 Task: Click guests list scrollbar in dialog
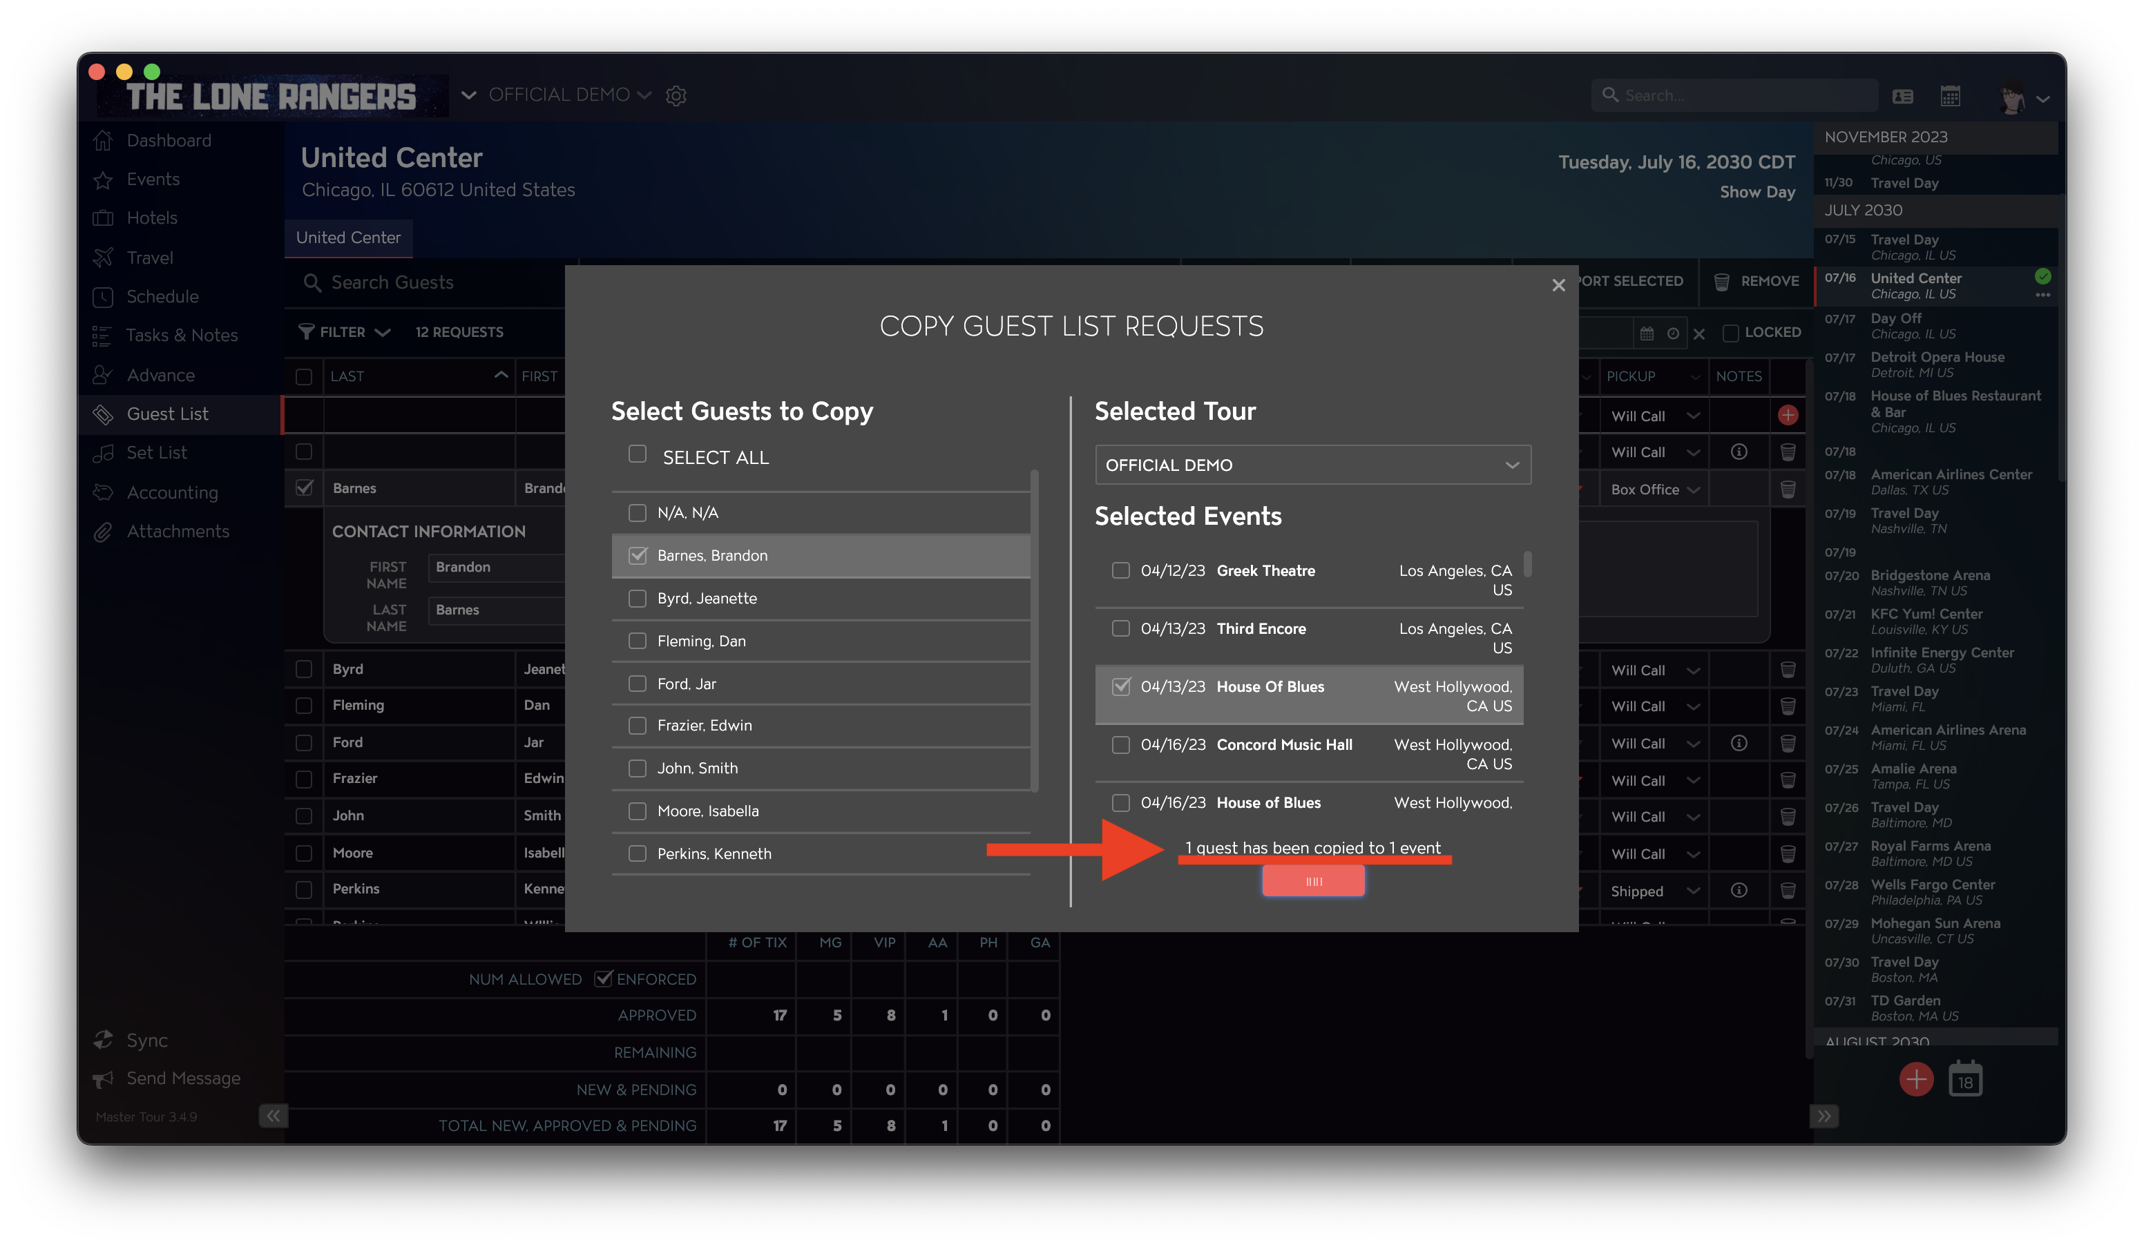pos(1035,630)
